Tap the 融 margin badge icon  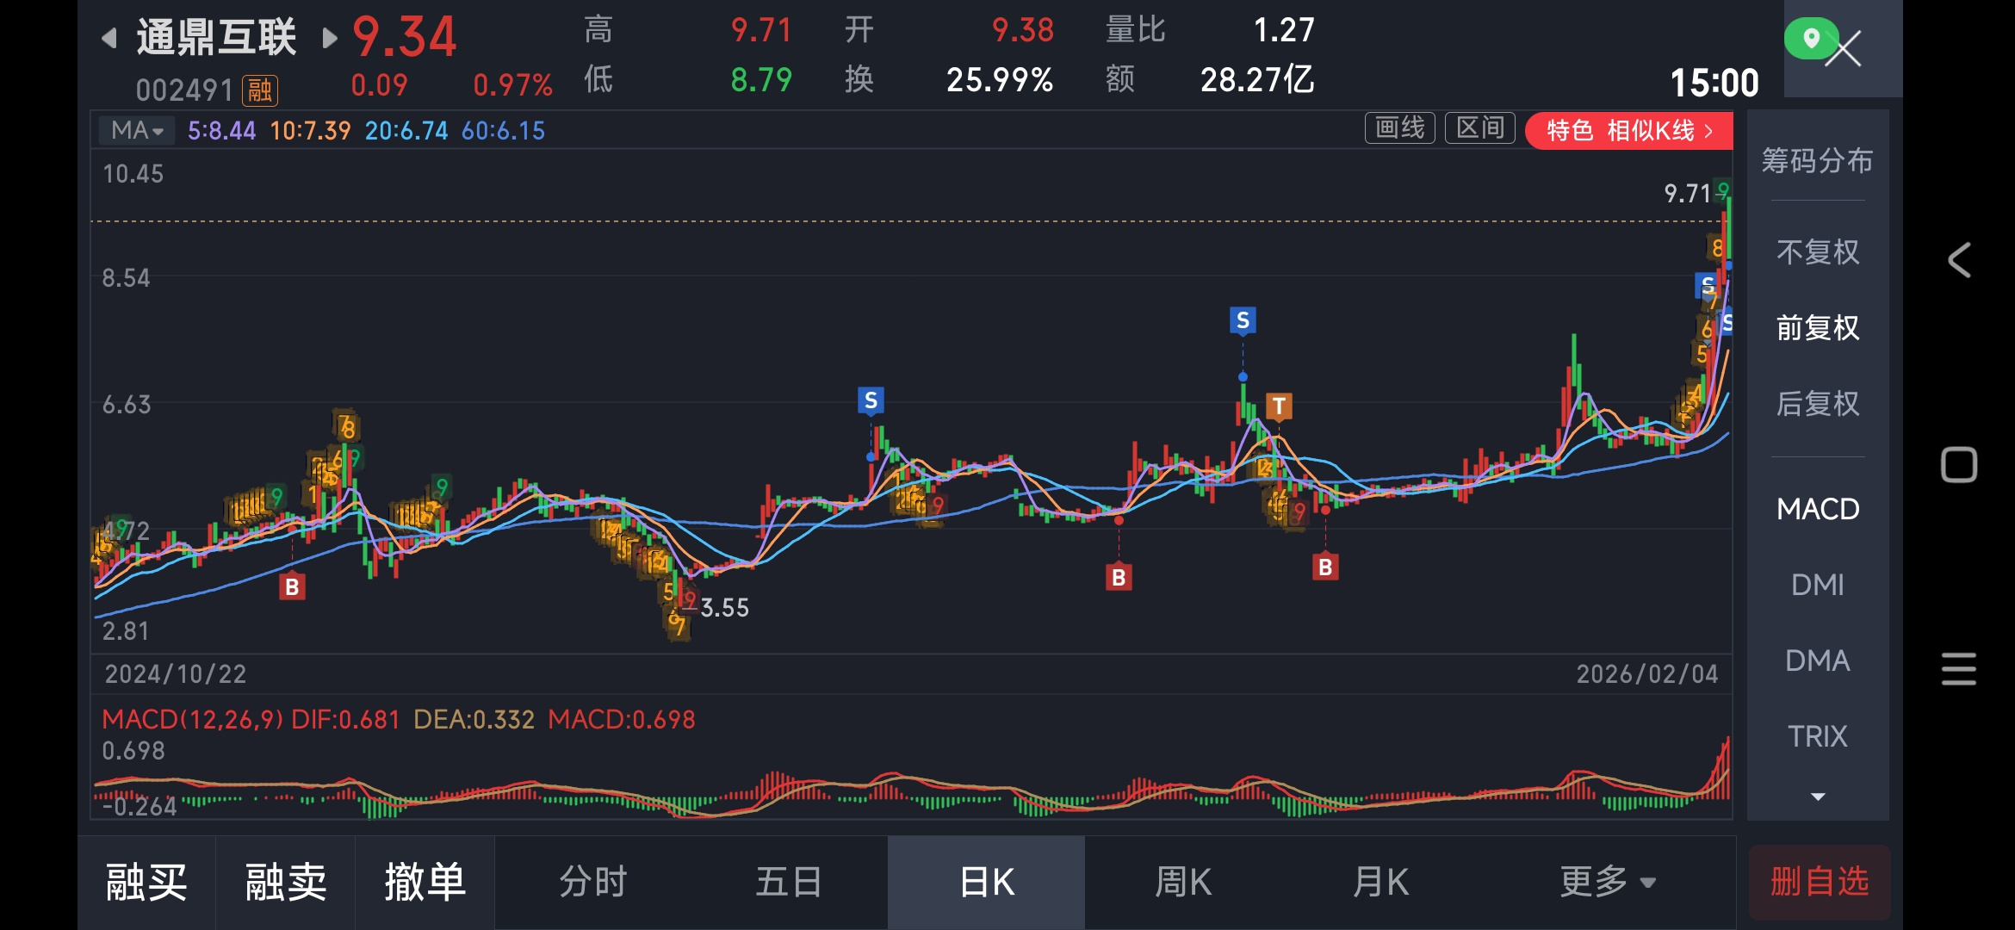click(x=259, y=90)
